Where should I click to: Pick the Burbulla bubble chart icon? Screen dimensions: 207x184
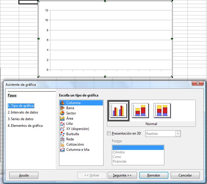click(62, 134)
